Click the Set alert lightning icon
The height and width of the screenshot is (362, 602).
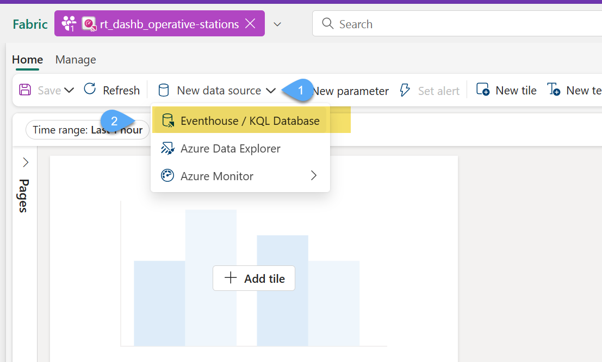[405, 90]
